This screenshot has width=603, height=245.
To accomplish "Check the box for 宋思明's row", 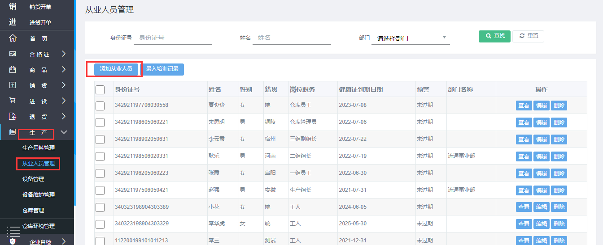I will 100,122.
